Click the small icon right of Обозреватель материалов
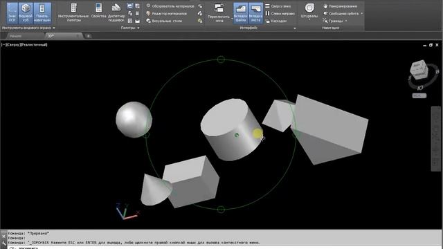Screen dimensions: 443x249 point(200,6)
